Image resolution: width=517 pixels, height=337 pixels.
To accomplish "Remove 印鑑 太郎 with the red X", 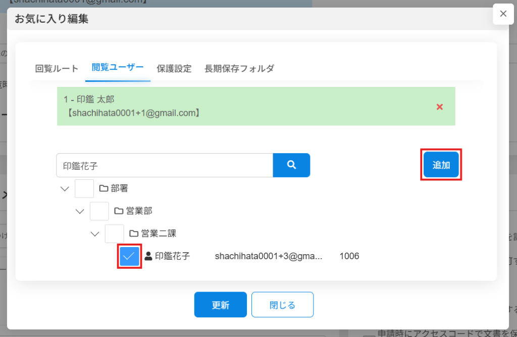I will point(439,107).
